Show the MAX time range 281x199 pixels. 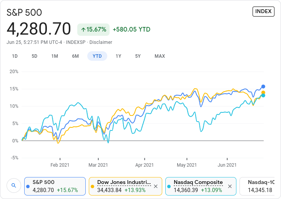tap(160, 56)
